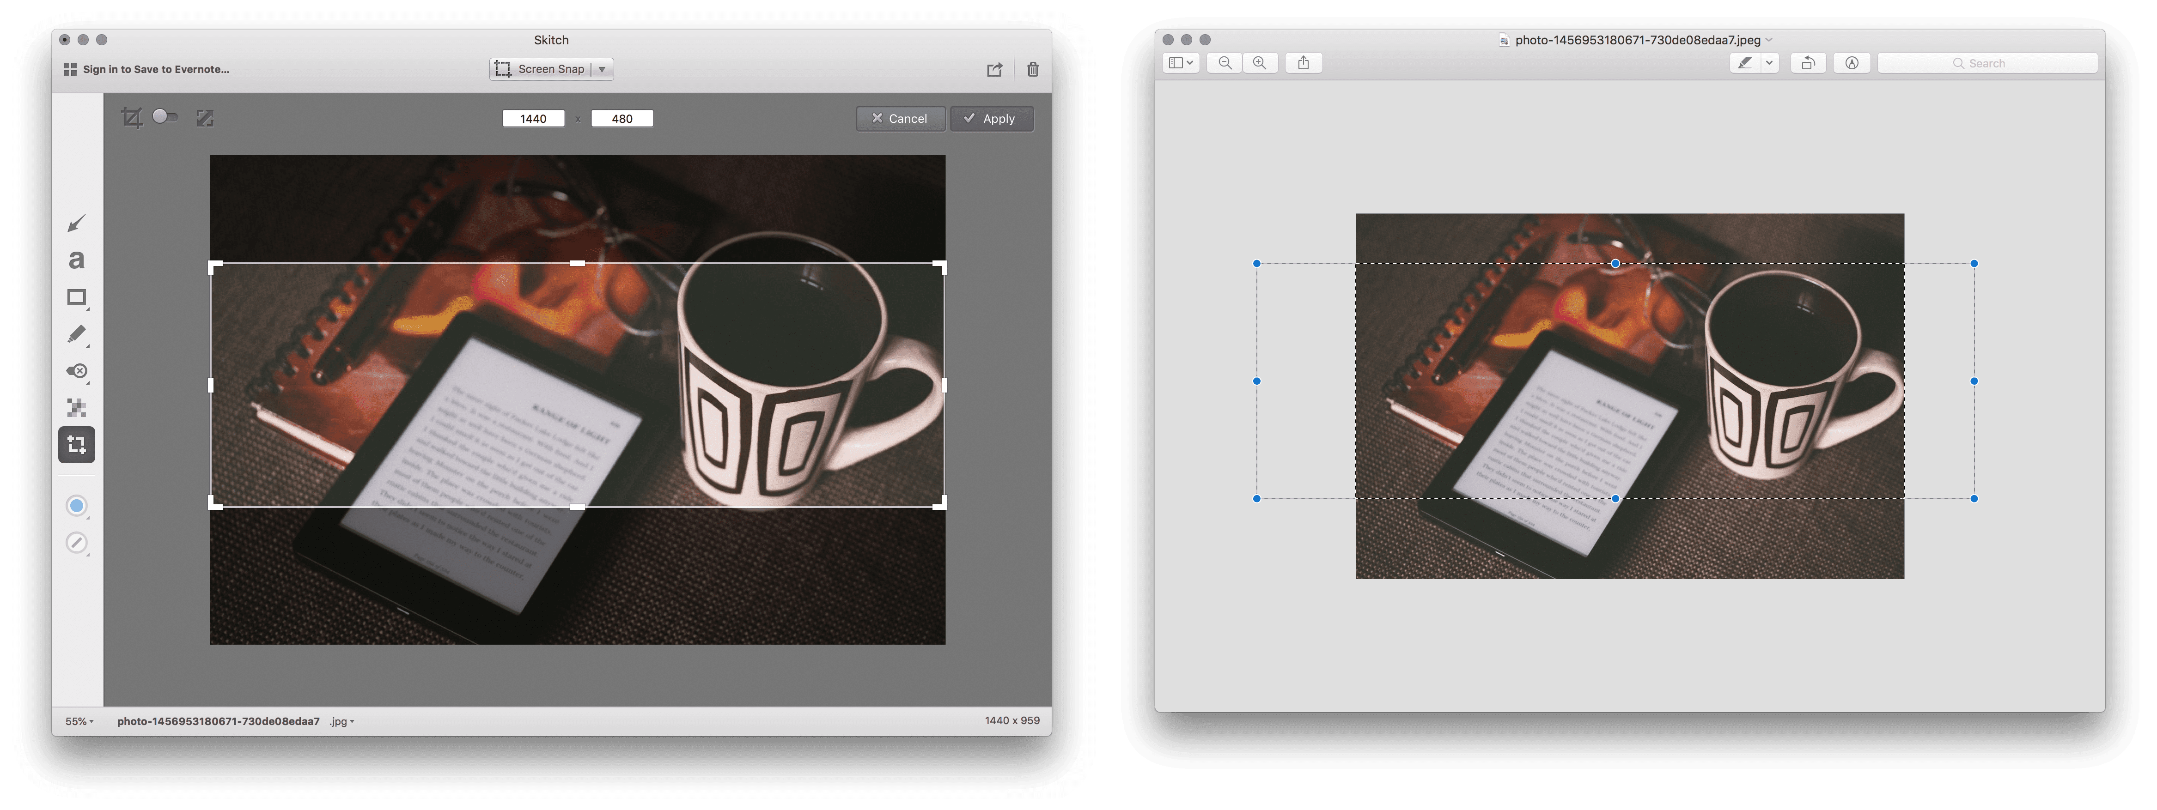Expand the Screen Snap dropdown arrow
The width and height of the screenshot is (2157, 810).
click(602, 69)
